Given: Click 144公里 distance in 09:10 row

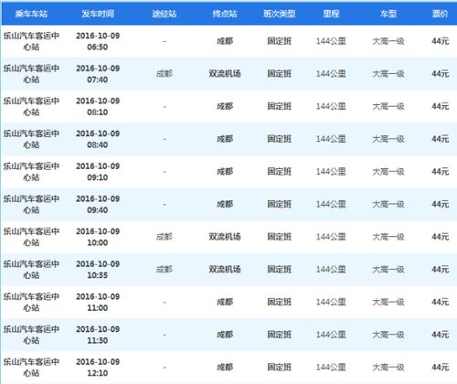Looking at the screenshot, I should click(331, 172).
